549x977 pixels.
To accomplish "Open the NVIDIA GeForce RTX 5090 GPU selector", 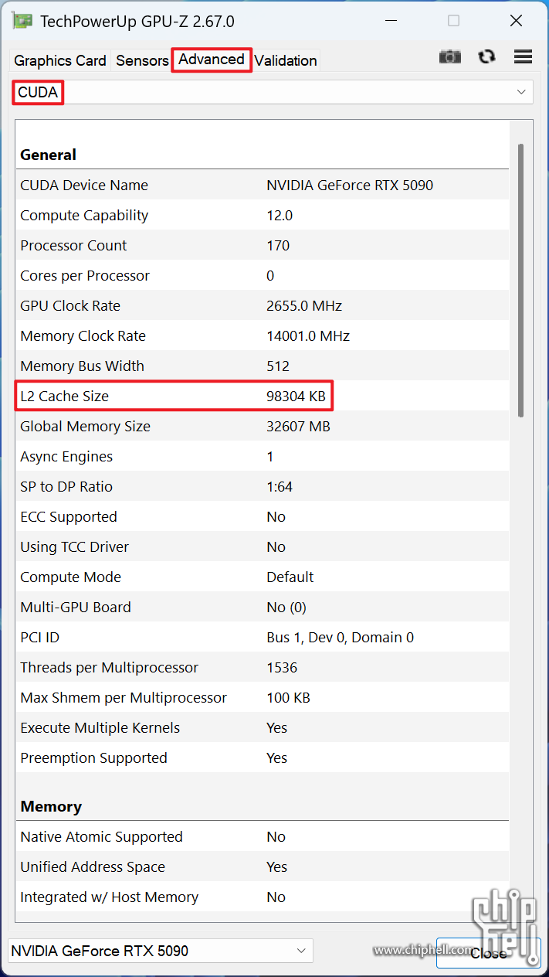I will click(x=161, y=951).
